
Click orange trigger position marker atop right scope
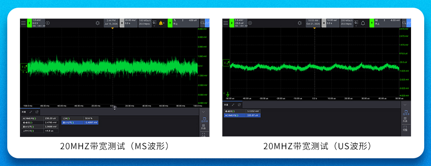point(314,28)
